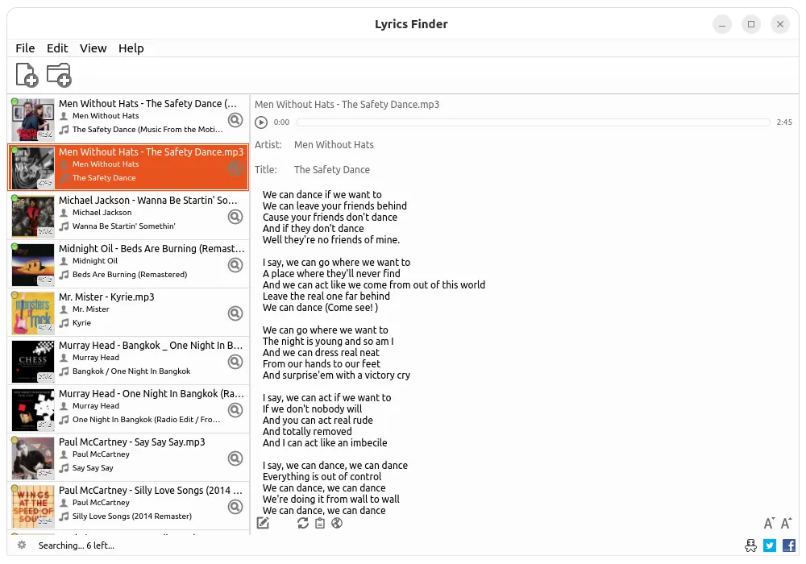Click search icon on selected Safety Dance.mp3 row
The width and height of the screenshot is (806, 564).
[x=235, y=168]
